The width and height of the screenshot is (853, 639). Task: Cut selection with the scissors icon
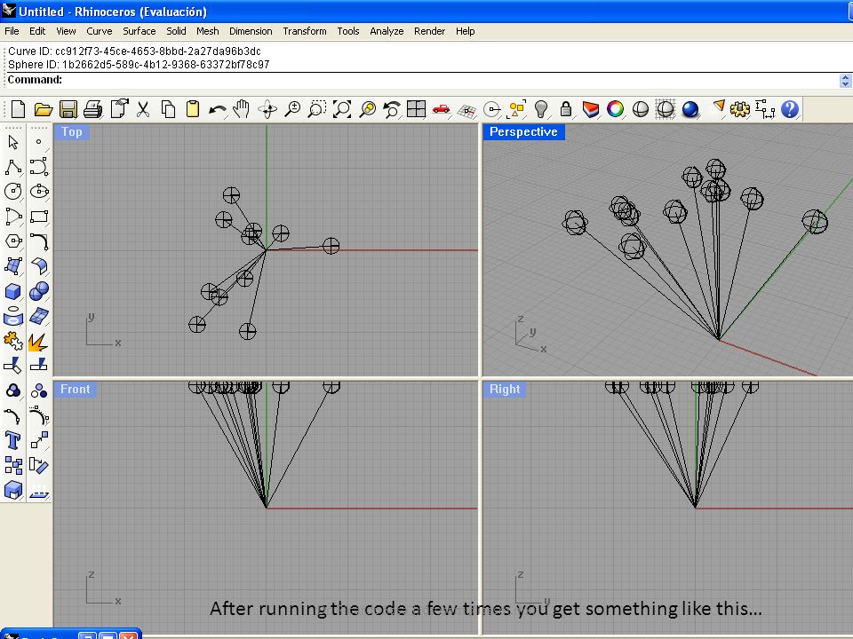[x=143, y=109]
